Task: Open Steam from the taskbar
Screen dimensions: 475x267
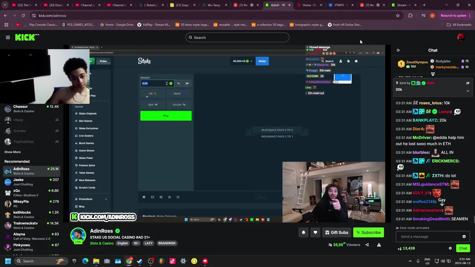Action: pos(140,261)
